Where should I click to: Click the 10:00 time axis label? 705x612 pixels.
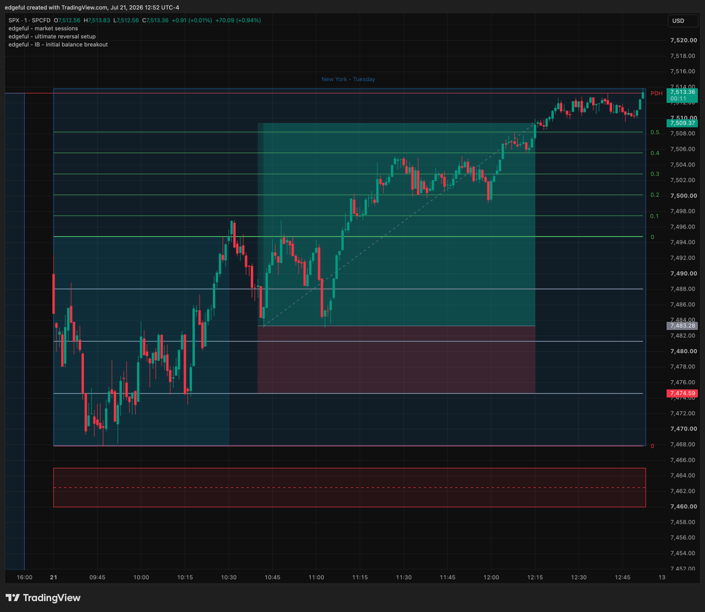click(141, 577)
